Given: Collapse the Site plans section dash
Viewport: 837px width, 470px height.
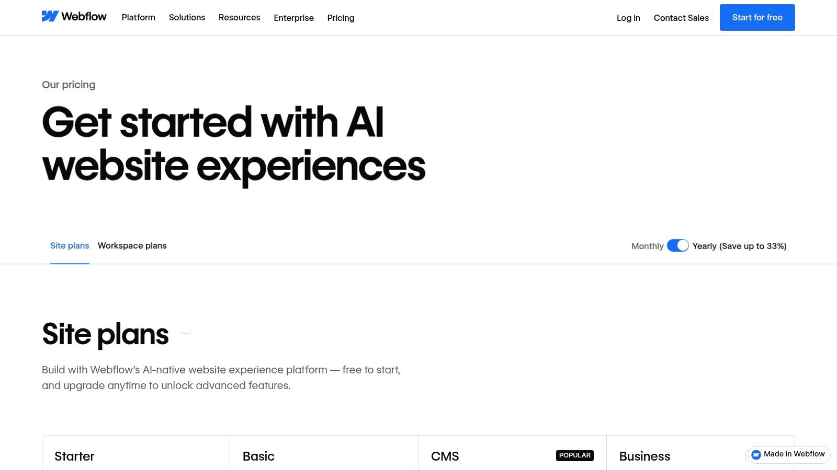Looking at the screenshot, I should (185, 334).
